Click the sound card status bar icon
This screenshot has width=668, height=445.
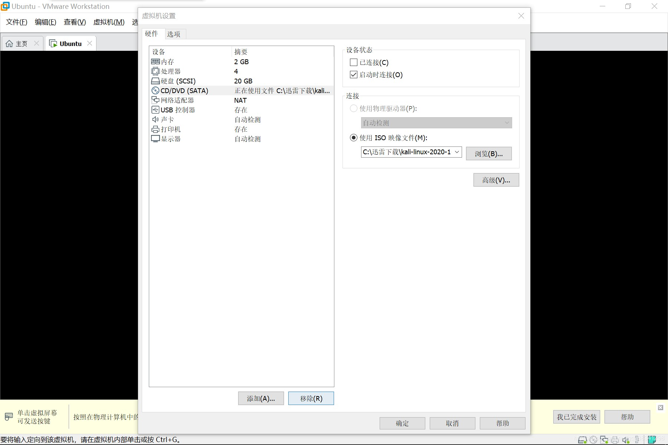626,440
